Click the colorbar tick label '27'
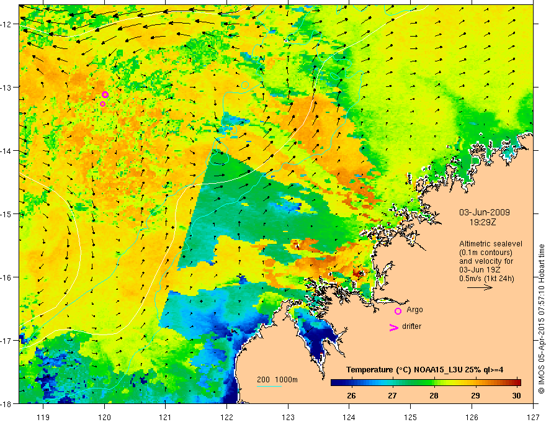This screenshot has height=422, width=546. coord(392,395)
